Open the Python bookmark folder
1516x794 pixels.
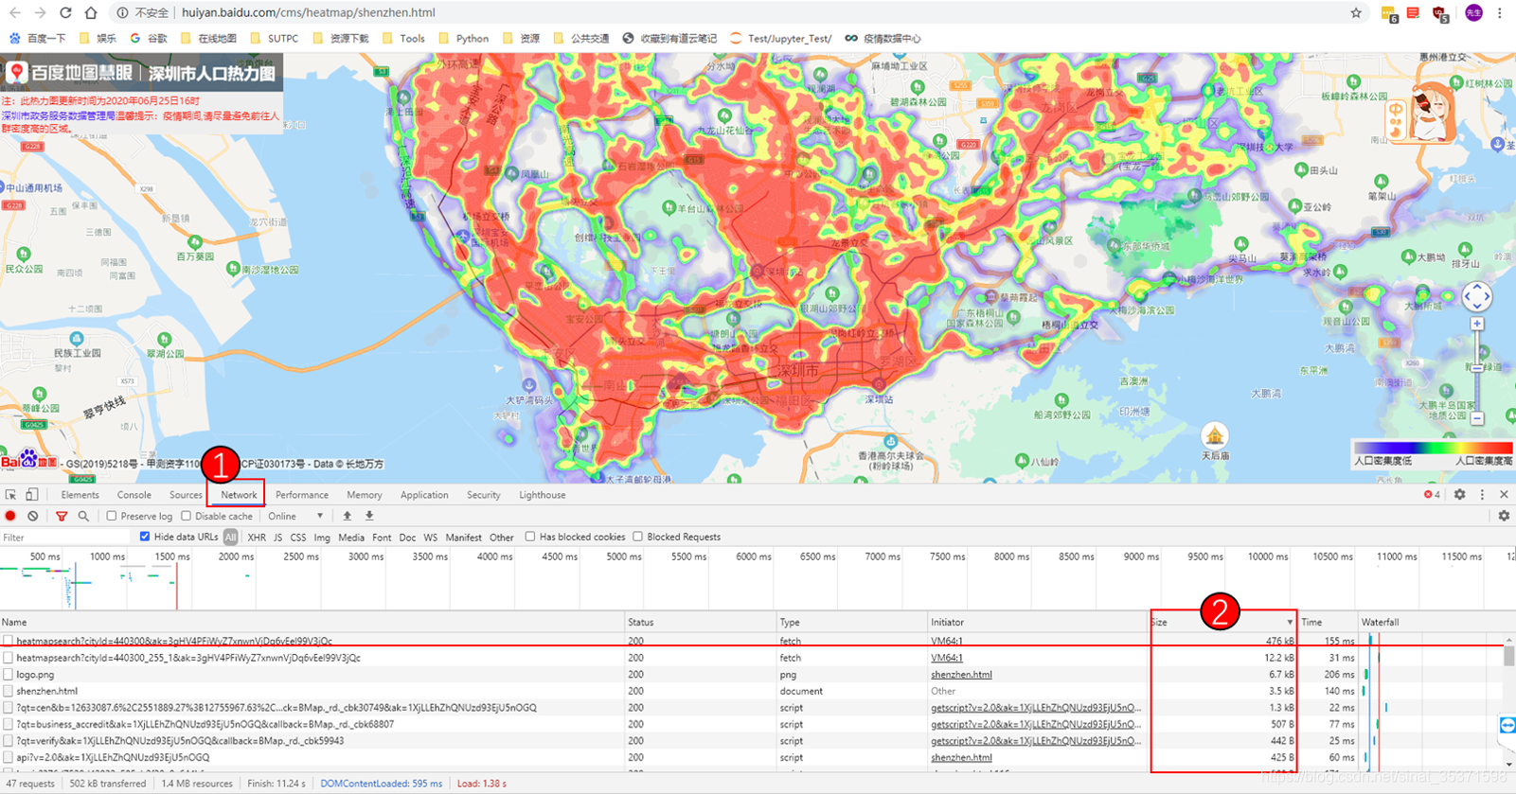(x=464, y=39)
